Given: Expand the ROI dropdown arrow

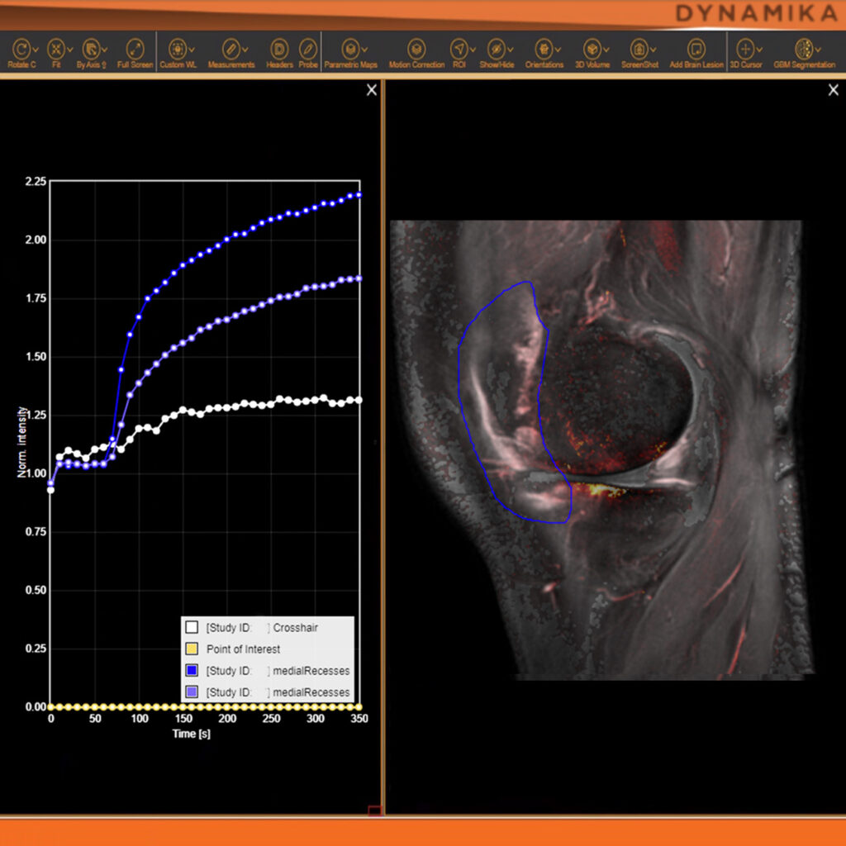Looking at the screenshot, I should click(473, 50).
